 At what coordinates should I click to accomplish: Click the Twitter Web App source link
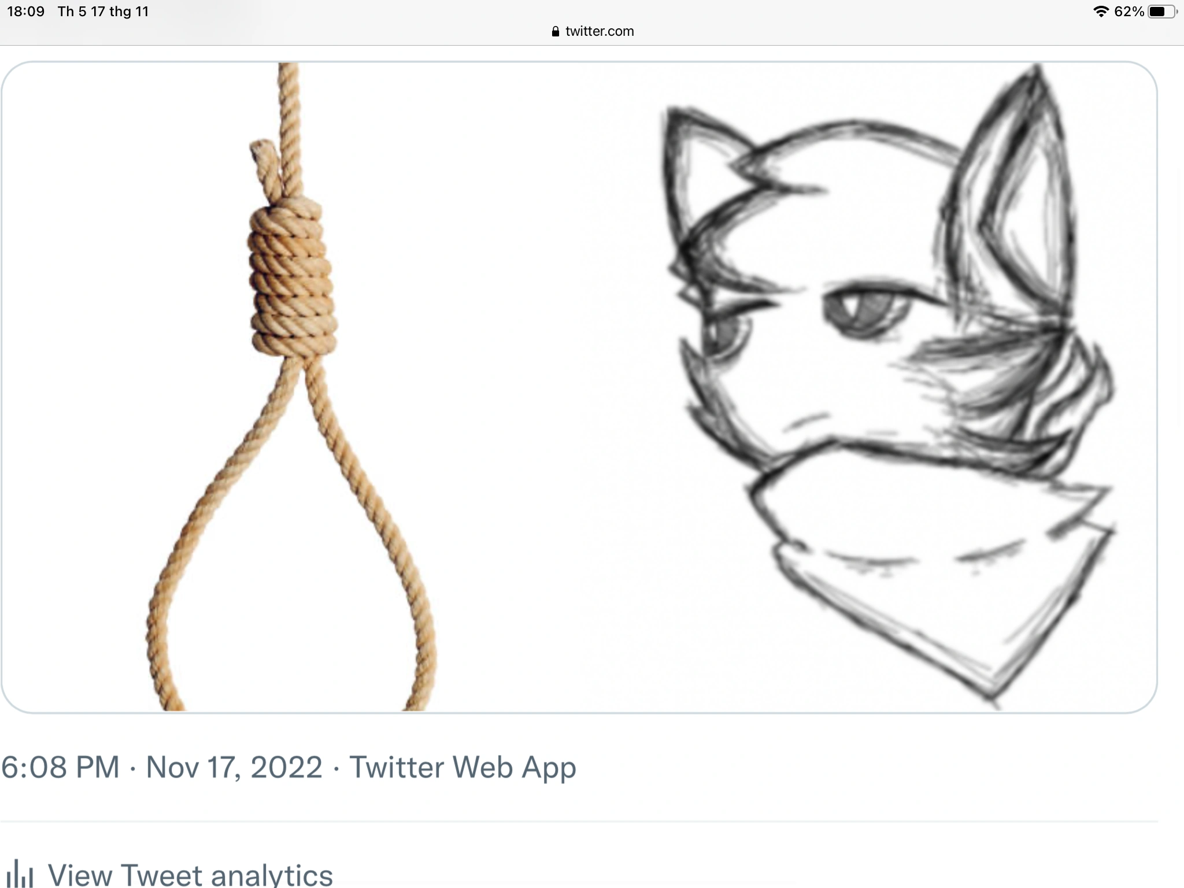462,767
